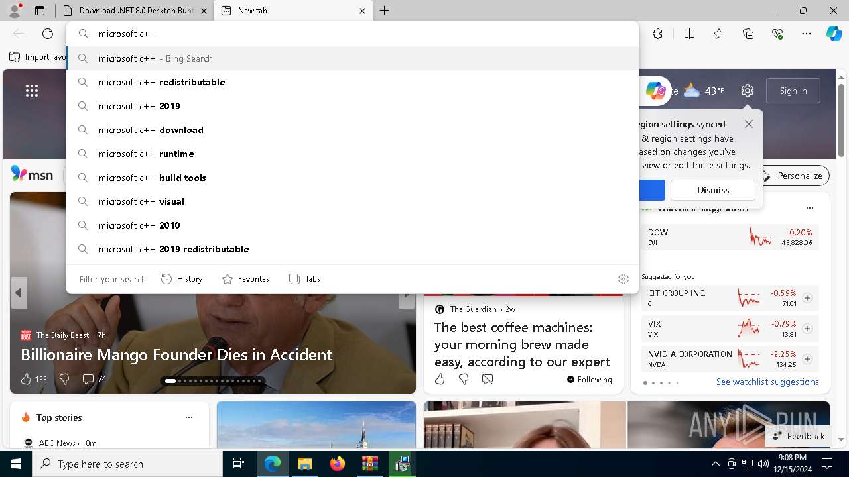Add NVIDIA Corporation to watchlist
This screenshot has height=477, width=849.
pos(807,359)
